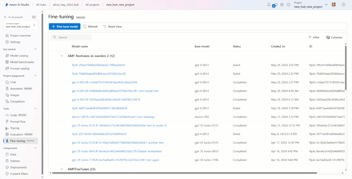The width and height of the screenshot is (352, 179).
Task: Collapse the Project playground section
Action: tap(35, 76)
